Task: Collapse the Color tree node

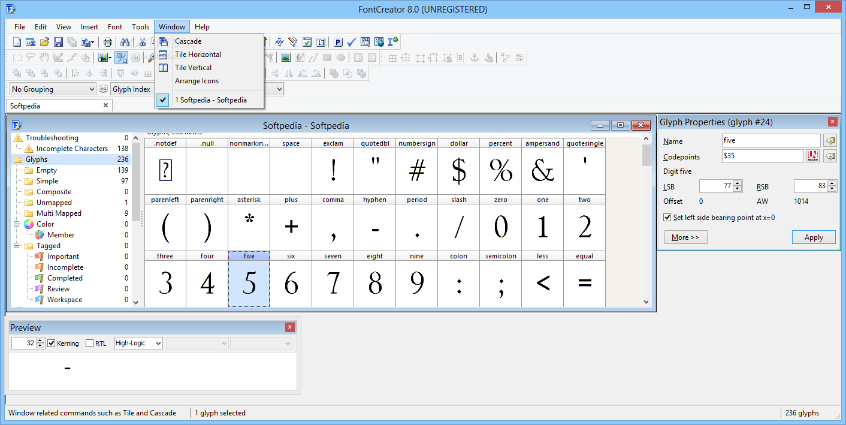Action: pos(16,224)
